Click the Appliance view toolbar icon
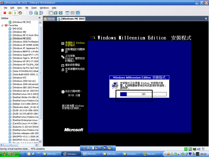Image resolution: width=209 pixels, height=157 pixels. click(x=72, y=13)
